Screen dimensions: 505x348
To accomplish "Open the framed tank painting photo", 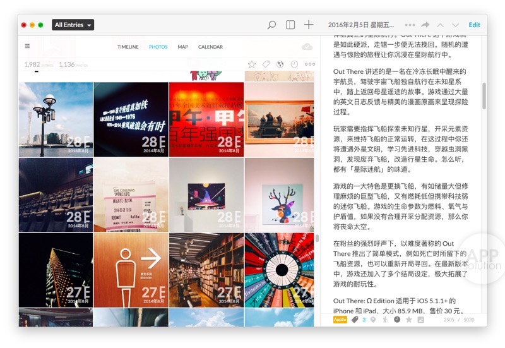I will pyautogui.click(x=279, y=119).
